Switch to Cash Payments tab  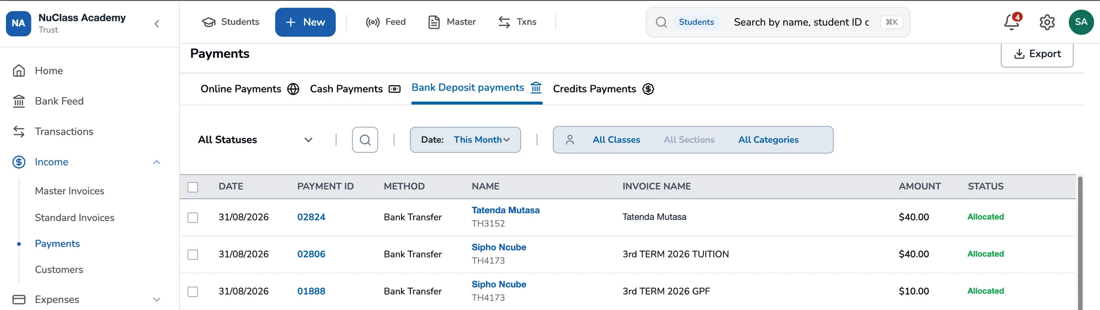[355, 89]
